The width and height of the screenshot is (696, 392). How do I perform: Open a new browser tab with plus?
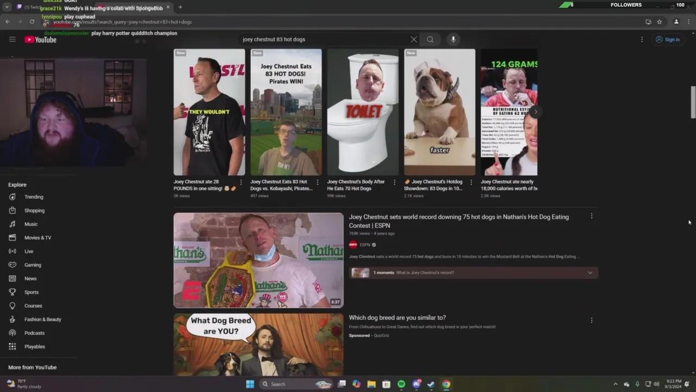(180, 7)
